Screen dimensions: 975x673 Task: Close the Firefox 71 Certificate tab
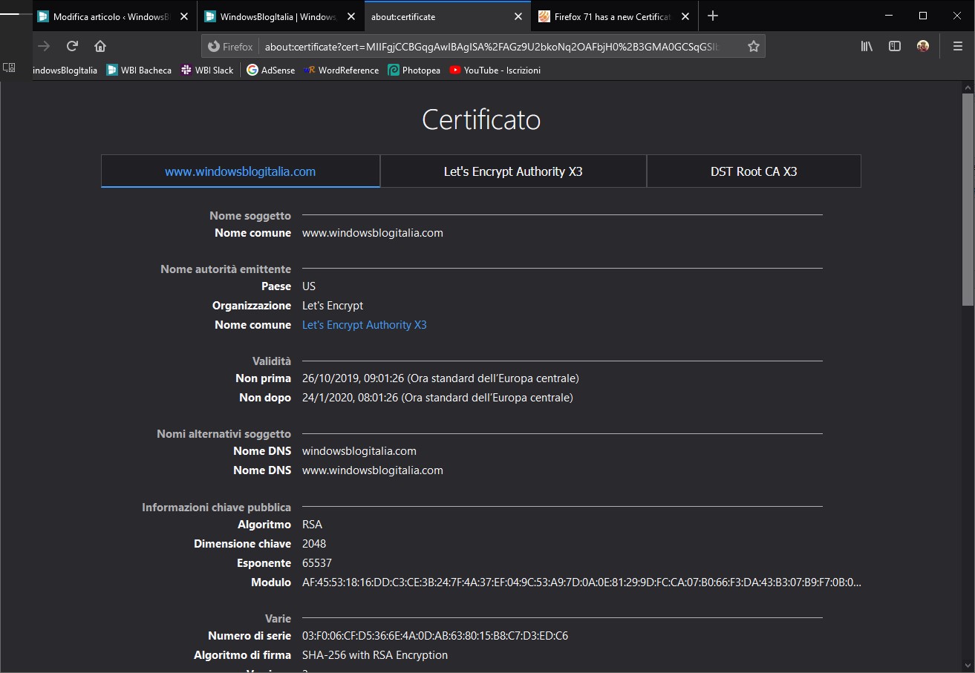(x=685, y=16)
